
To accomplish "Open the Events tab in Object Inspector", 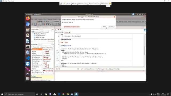I will 43,47.
